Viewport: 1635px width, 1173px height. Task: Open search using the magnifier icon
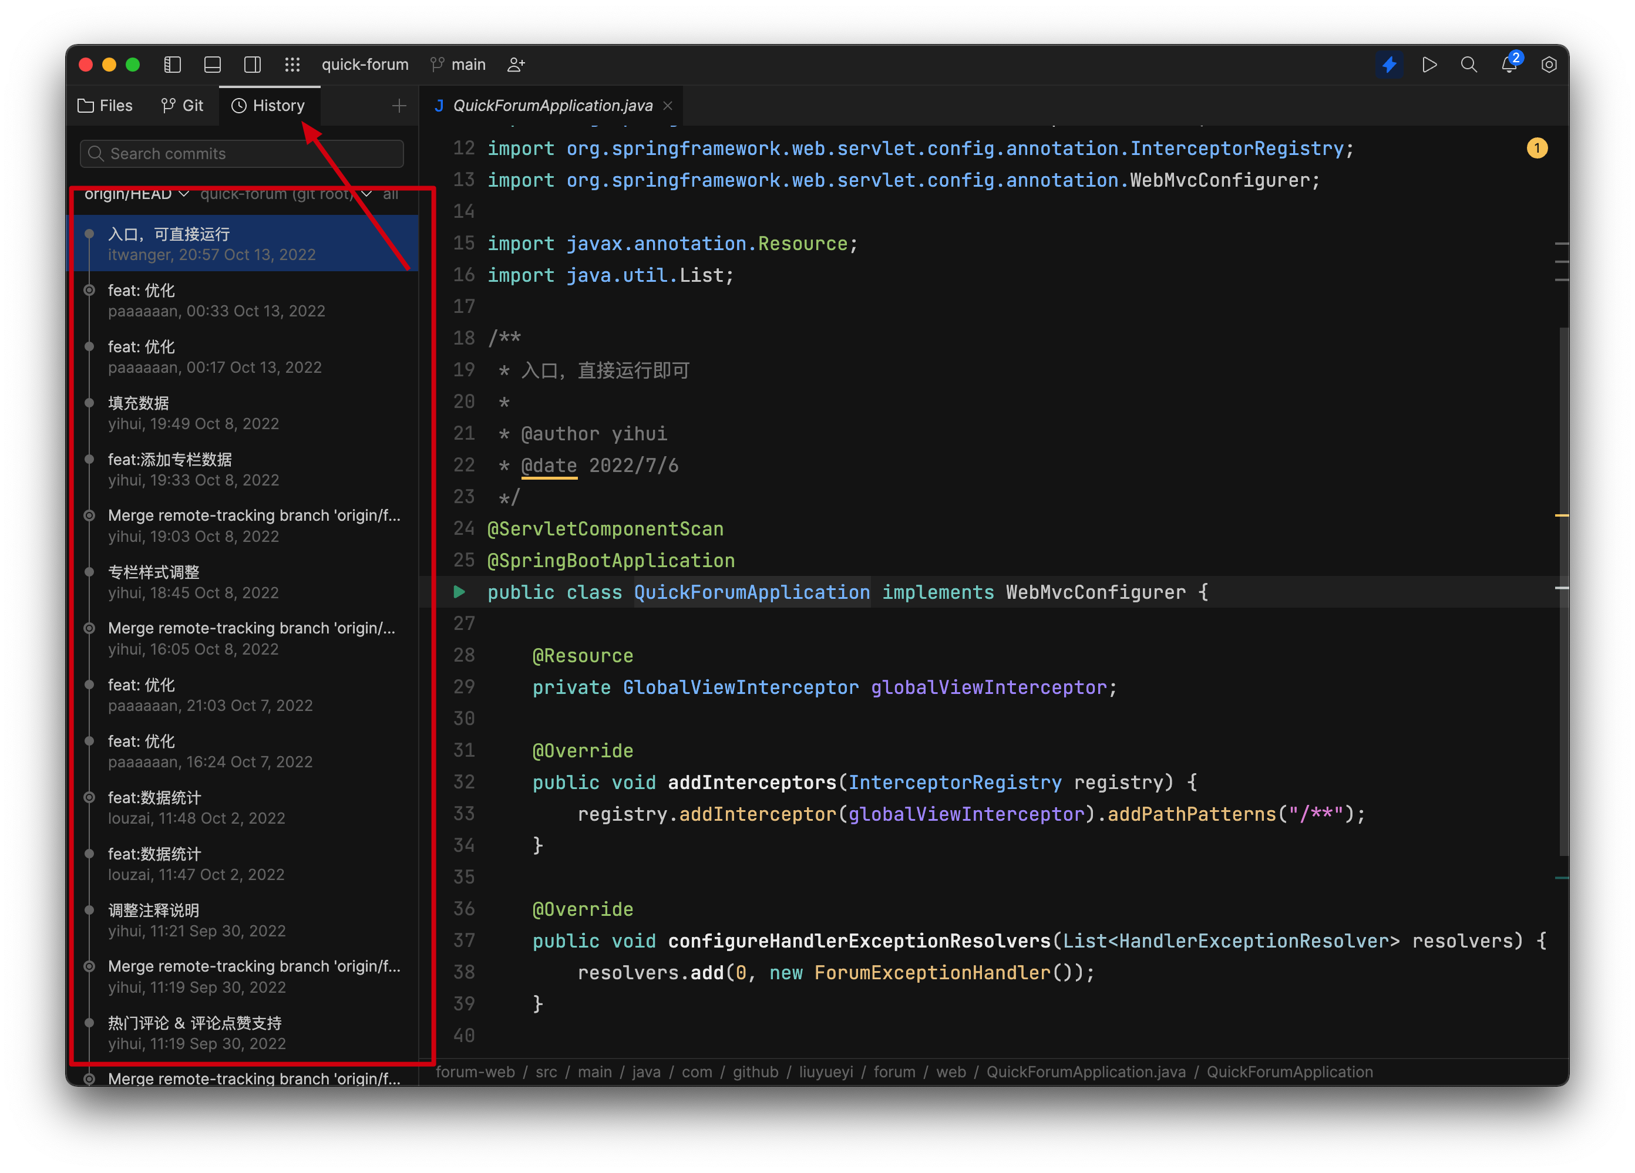click(x=1469, y=64)
